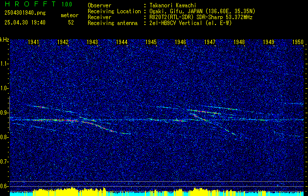Click the Observer label
This screenshot has height=196, width=308.
(99, 5)
